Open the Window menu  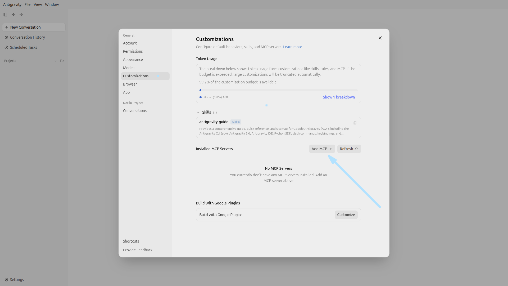pyautogui.click(x=52, y=5)
